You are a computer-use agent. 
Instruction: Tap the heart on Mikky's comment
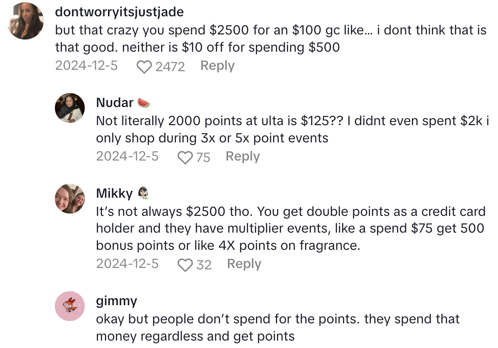coord(186,265)
